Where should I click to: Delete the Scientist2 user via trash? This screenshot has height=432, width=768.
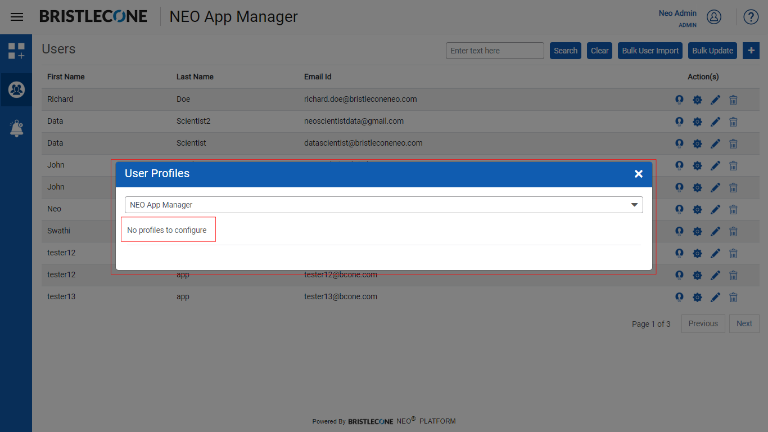coord(733,121)
